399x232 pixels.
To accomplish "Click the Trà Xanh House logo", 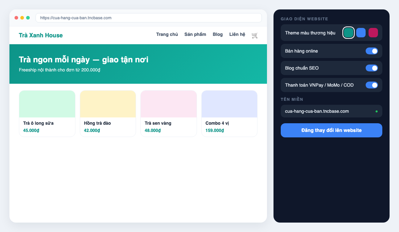I will (41, 36).
